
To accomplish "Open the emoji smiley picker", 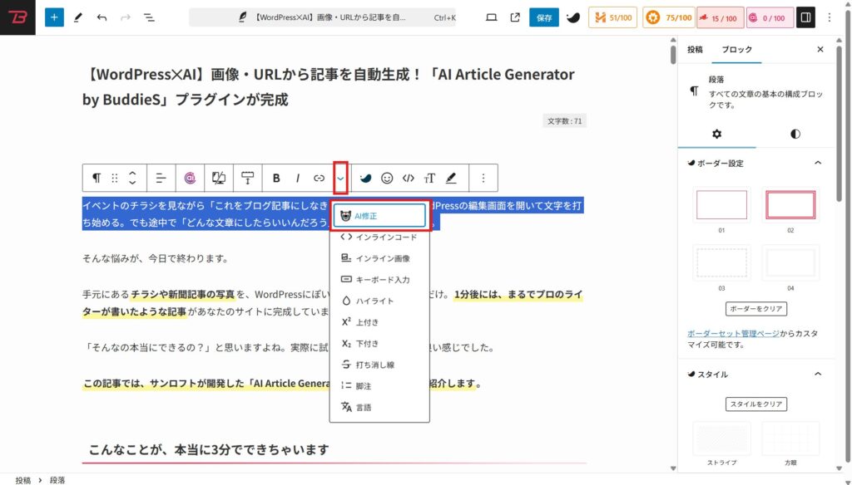I will point(387,178).
